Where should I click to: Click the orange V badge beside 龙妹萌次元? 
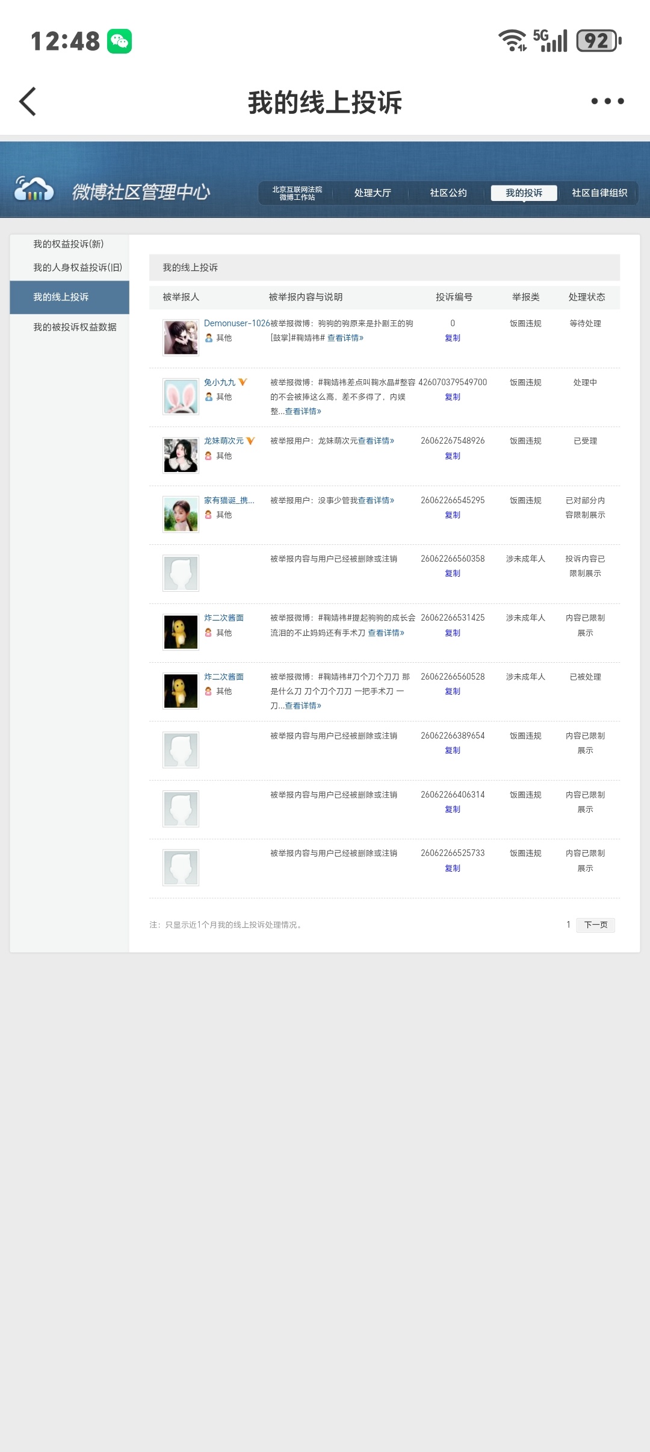[x=250, y=441]
